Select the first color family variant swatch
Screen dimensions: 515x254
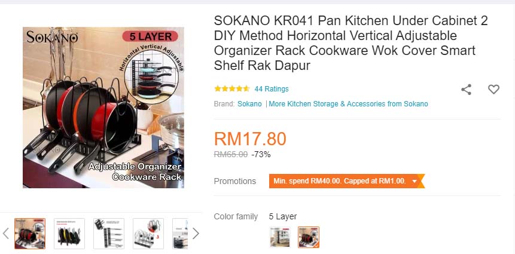[x=280, y=237]
